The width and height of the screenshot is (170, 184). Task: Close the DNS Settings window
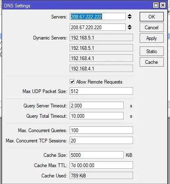(163, 5)
